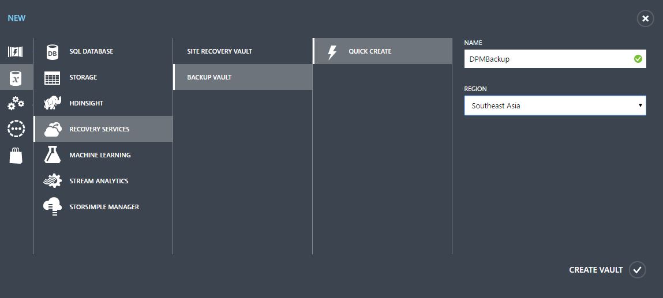Select Site Recovery Vault option
The height and width of the screenshot is (298, 663).
coord(243,51)
